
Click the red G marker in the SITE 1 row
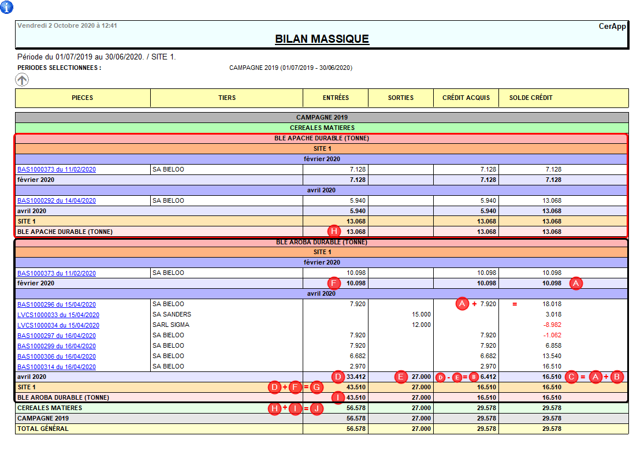[315, 387]
